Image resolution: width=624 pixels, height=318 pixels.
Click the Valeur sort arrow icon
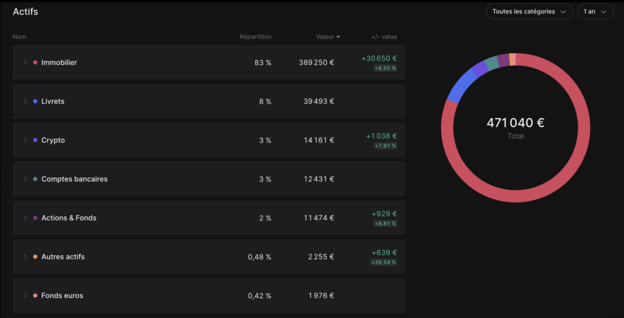(x=338, y=37)
